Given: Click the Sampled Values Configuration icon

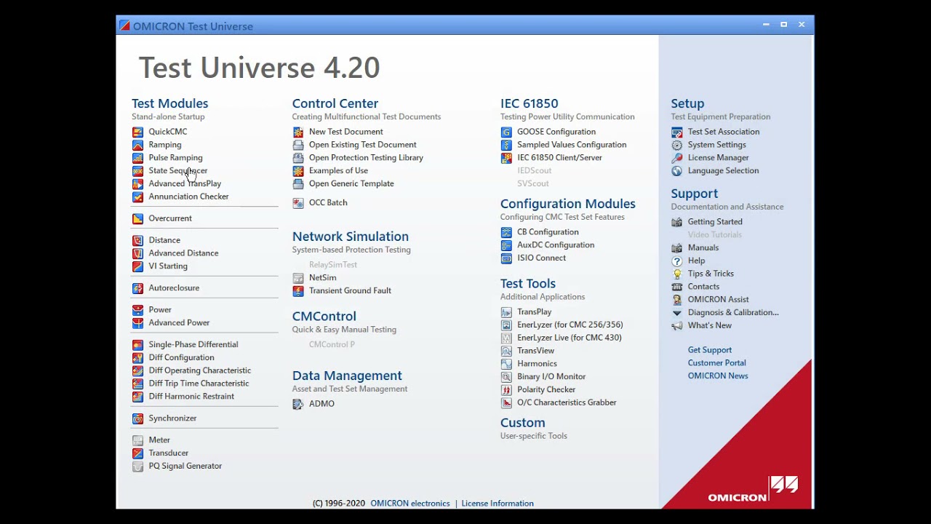Looking at the screenshot, I should pos(506,146).
